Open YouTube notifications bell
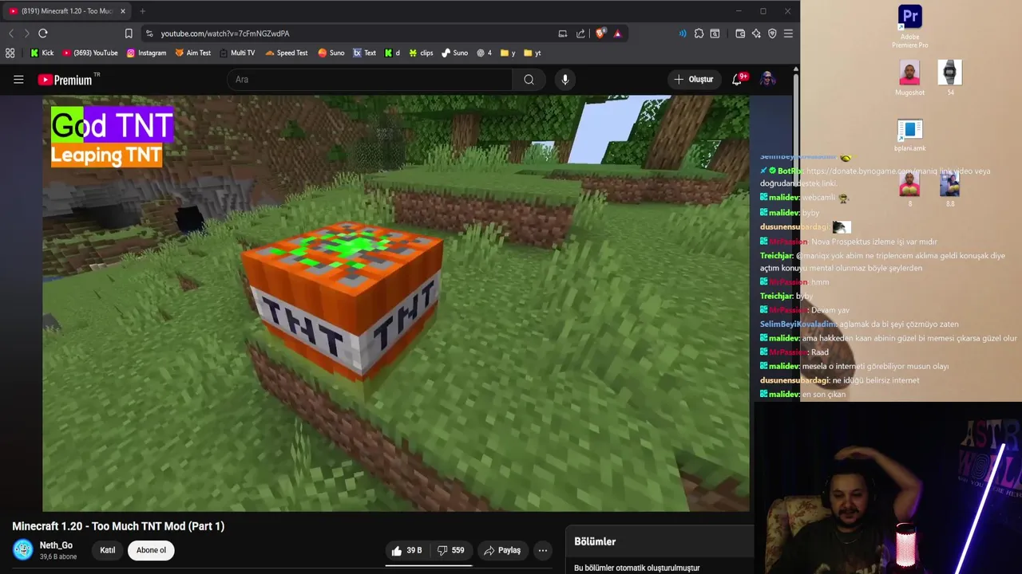The width and height of the screenshot is (1022, 574). click(737, 80)
